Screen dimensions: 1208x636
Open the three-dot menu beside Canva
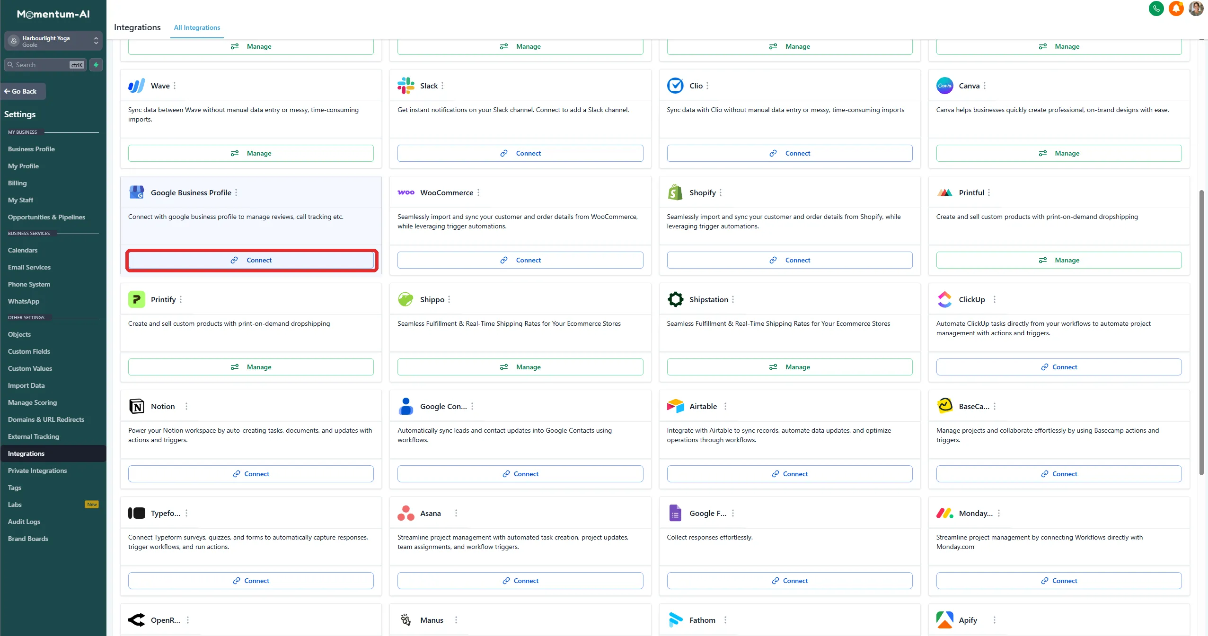point(985,86)
